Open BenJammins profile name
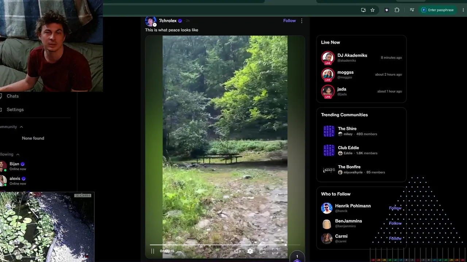The image size is (467, 262). click(x=348, y=221)
